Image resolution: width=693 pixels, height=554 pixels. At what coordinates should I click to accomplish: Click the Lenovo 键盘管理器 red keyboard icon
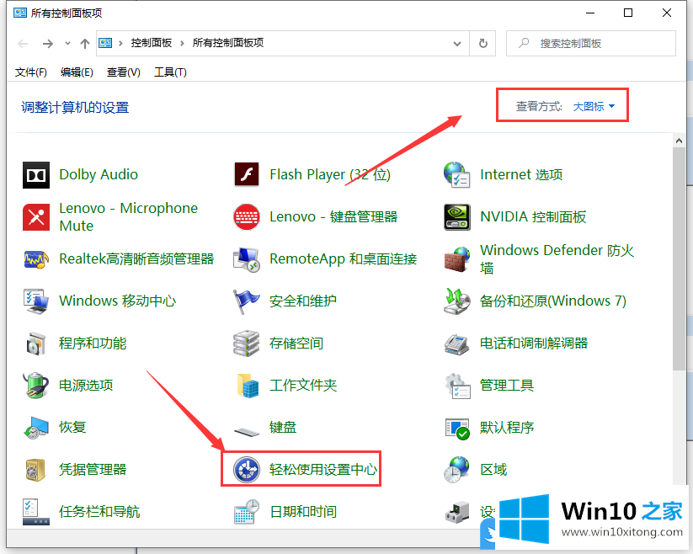[247, 217]
